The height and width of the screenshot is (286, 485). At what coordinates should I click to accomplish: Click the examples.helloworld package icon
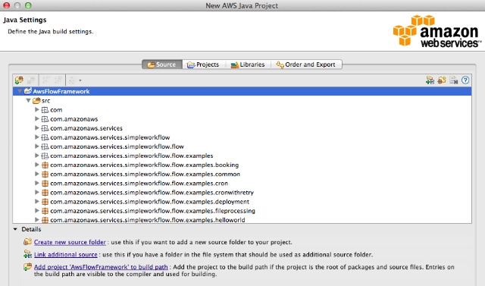(x=45, y=220)
